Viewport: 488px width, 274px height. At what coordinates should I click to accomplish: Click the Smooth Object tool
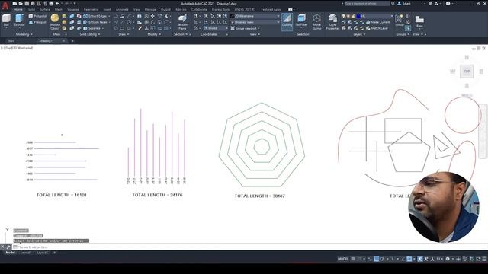click(x=55, y=22)
